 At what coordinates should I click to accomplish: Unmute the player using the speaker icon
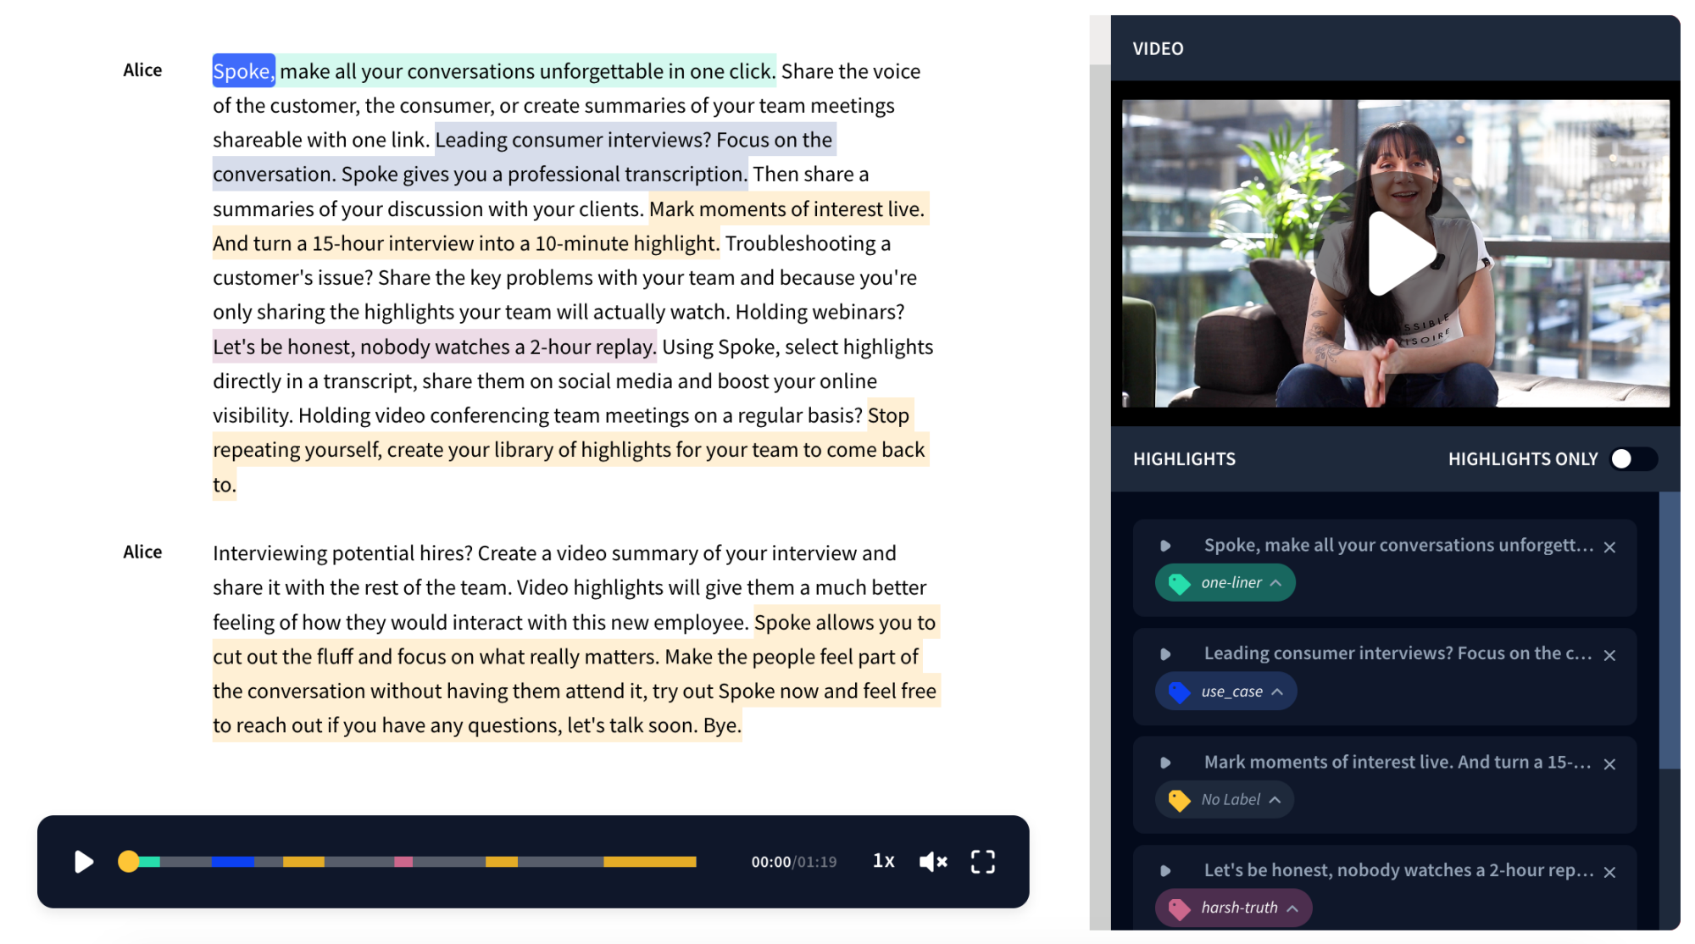[x=933, y=862]
